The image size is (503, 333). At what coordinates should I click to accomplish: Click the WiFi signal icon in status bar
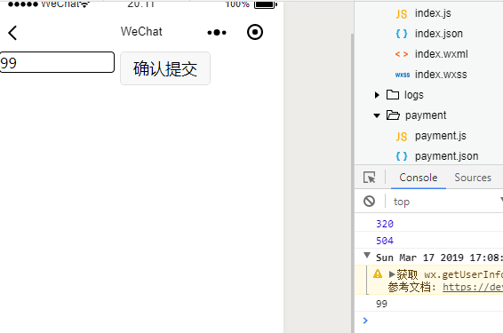[84, 4]
